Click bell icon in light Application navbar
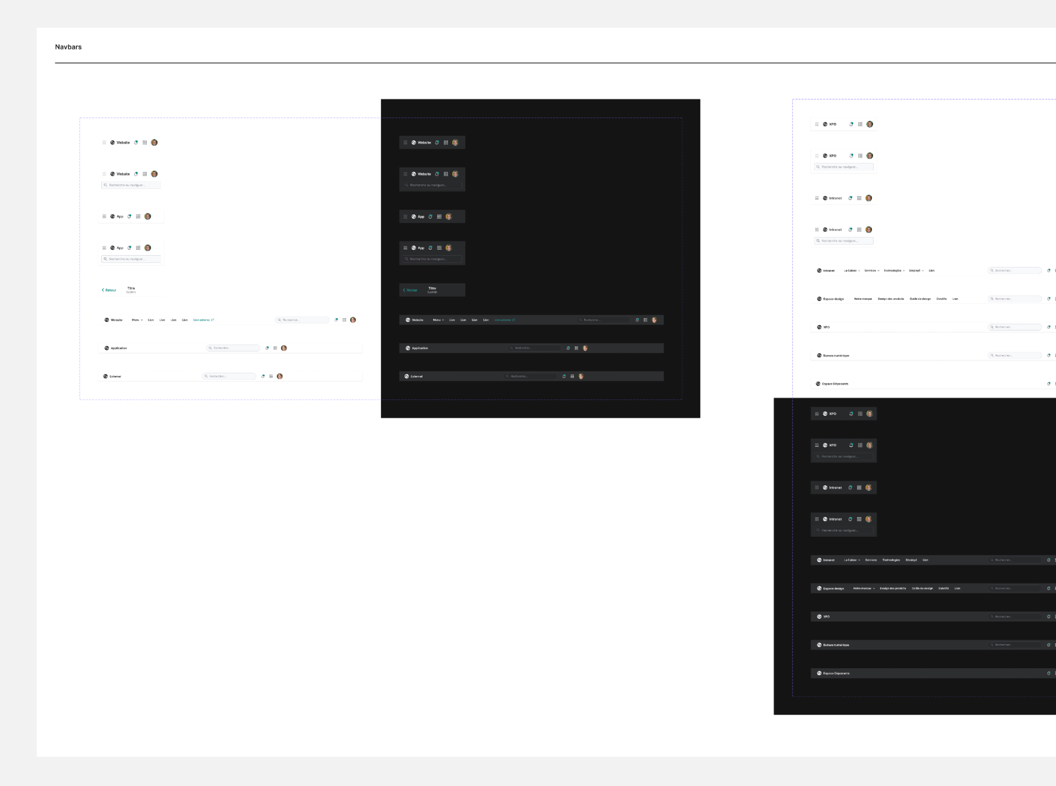Viewport: 1056px width, 786px height. (267, 348)
